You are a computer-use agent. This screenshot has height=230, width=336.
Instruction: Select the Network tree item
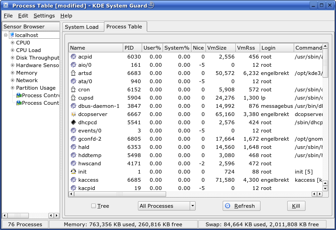pos(27,80)
